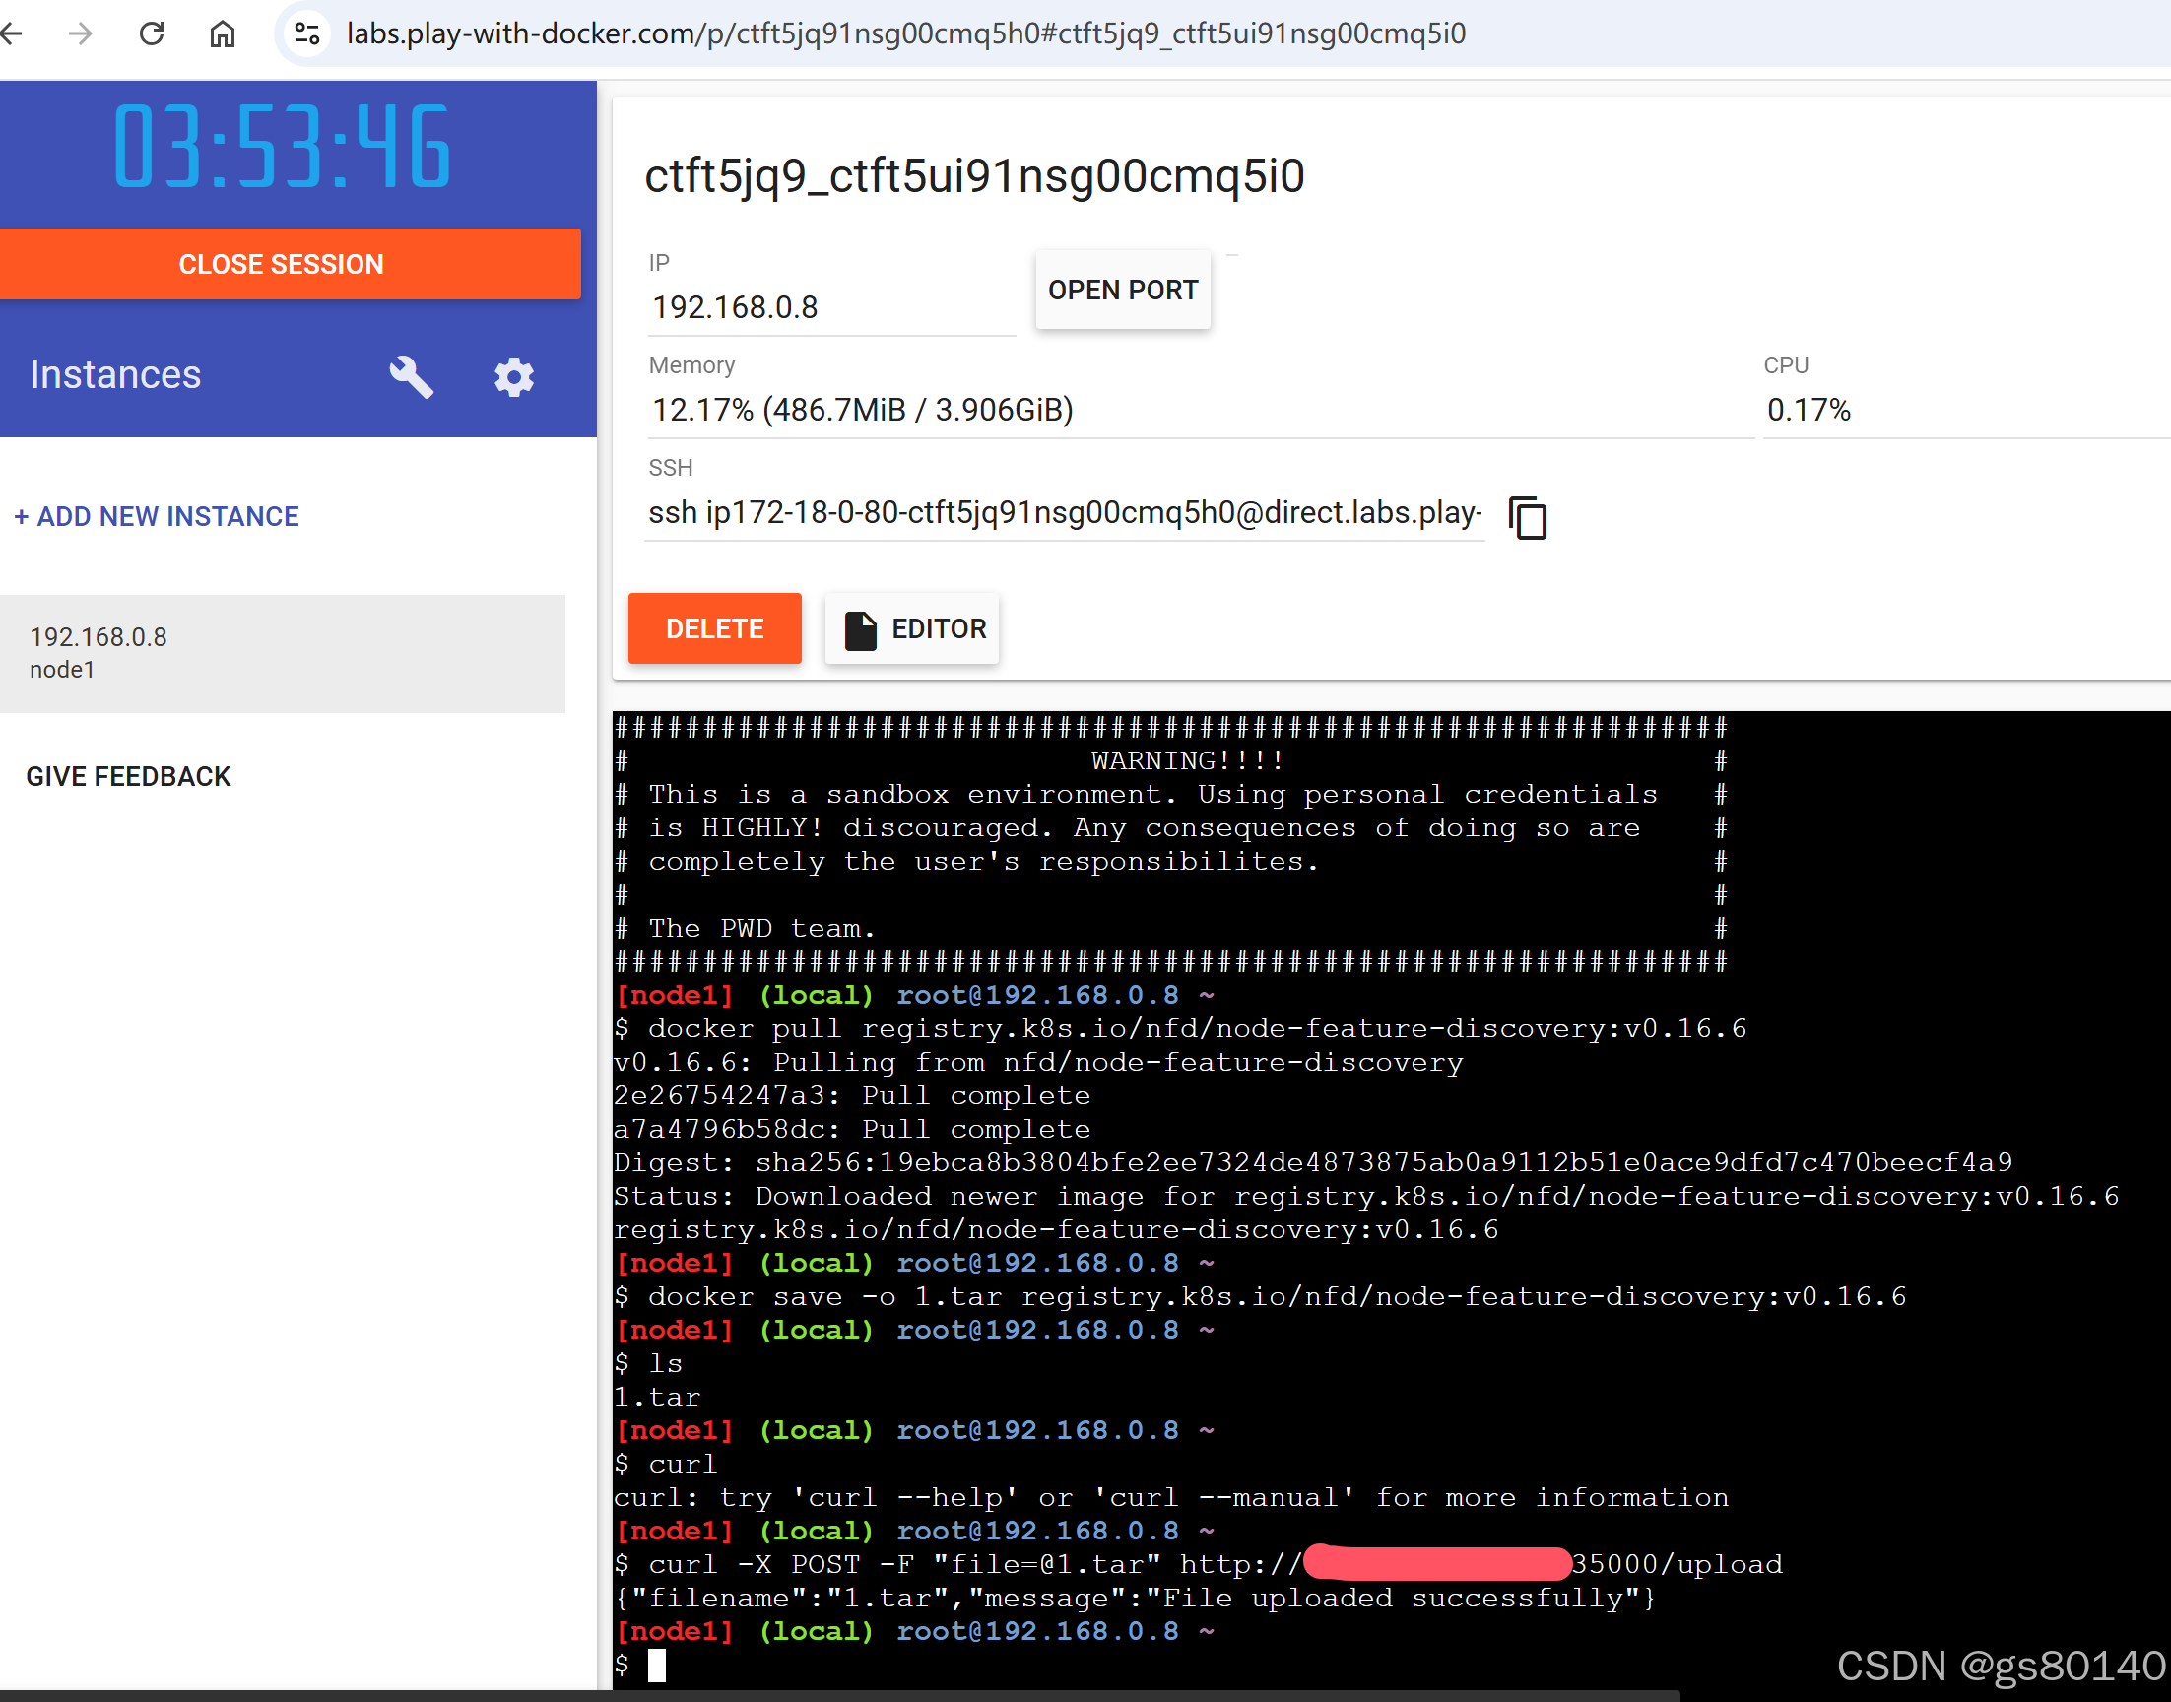The height and width of the screenshot is (1702, 2171).
Task: Click the session countdown timer
Action: (x=282, y=148)
